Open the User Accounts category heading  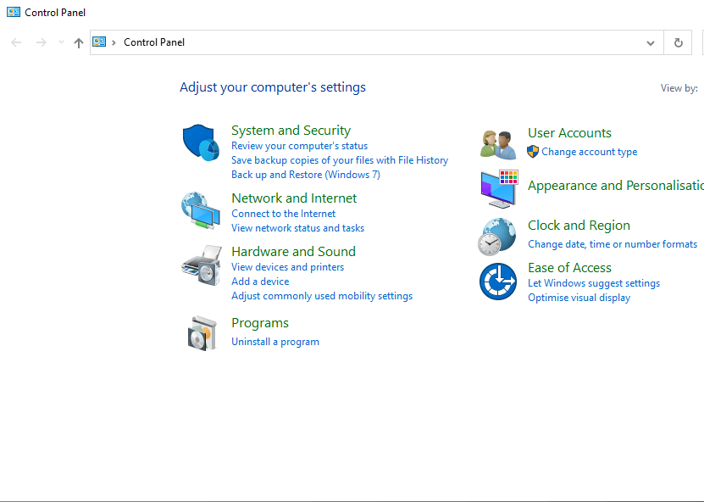pyautogui.click(x=569, y=132)
